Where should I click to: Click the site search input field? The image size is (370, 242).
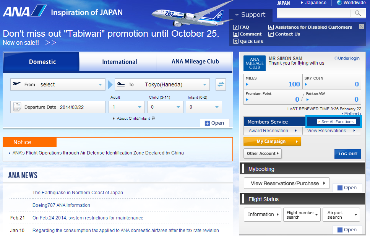pyautogui.click(x=314, y=13)
